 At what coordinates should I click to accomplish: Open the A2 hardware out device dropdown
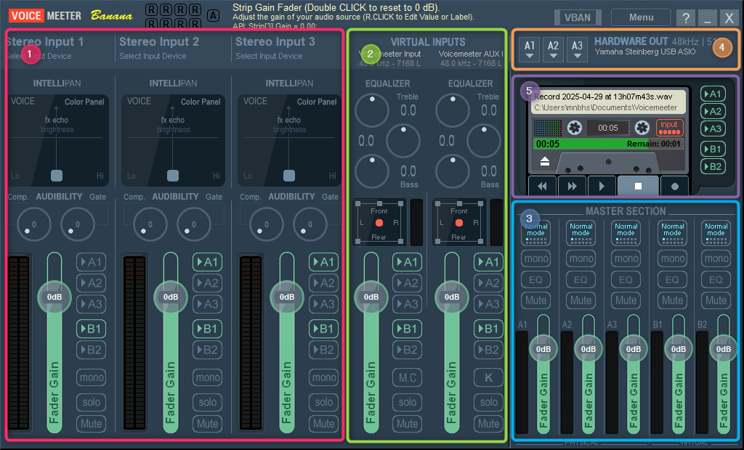pyautogui.click(x=553, y=49)
